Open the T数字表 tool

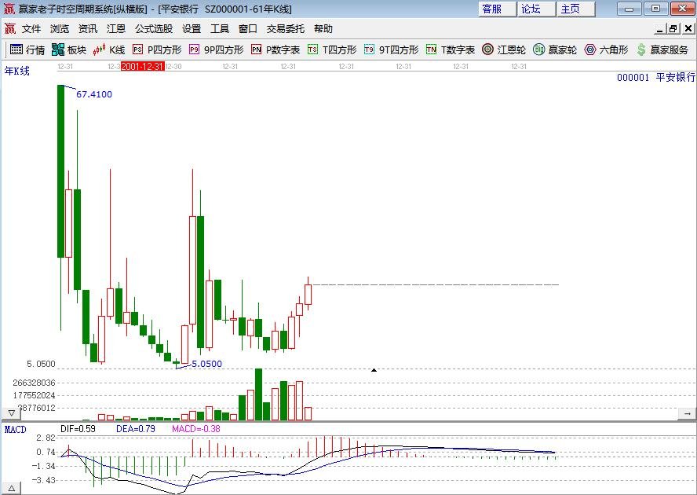tap(451, 49)
